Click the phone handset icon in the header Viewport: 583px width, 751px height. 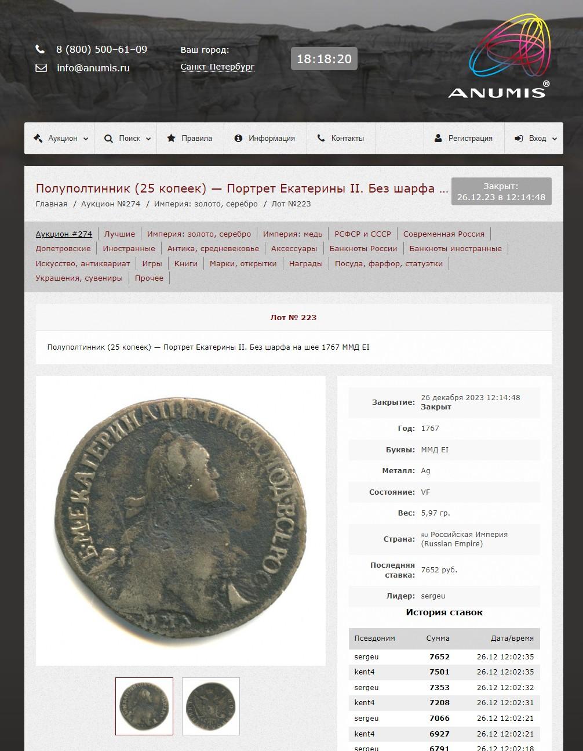coord(40,49)
